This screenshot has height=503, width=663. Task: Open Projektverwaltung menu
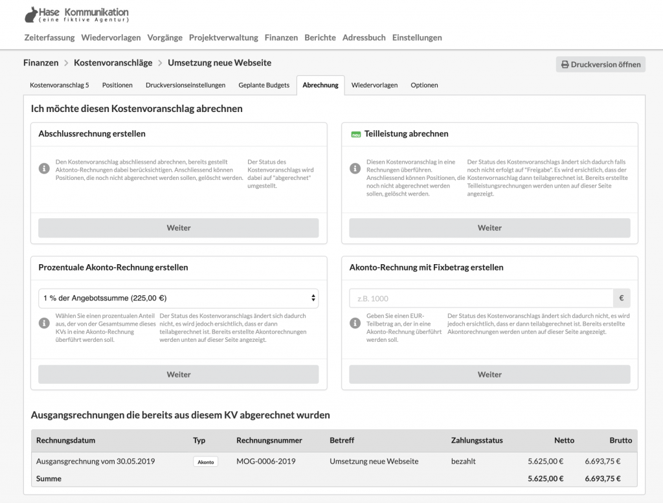coord(223,37)
